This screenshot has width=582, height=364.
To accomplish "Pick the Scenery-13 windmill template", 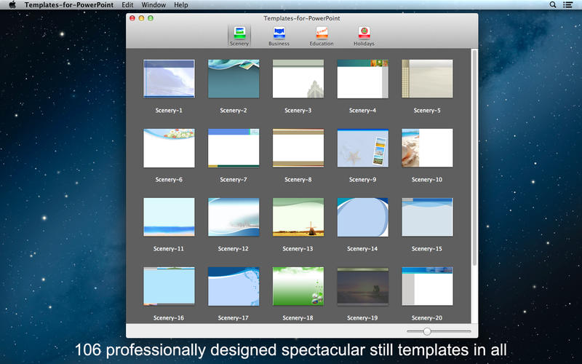I will click(x=298, y=217).
